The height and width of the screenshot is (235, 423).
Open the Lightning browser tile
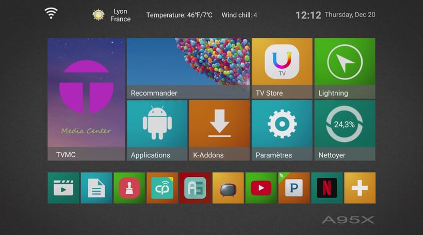pyautogui.click(x=345, y=68)
